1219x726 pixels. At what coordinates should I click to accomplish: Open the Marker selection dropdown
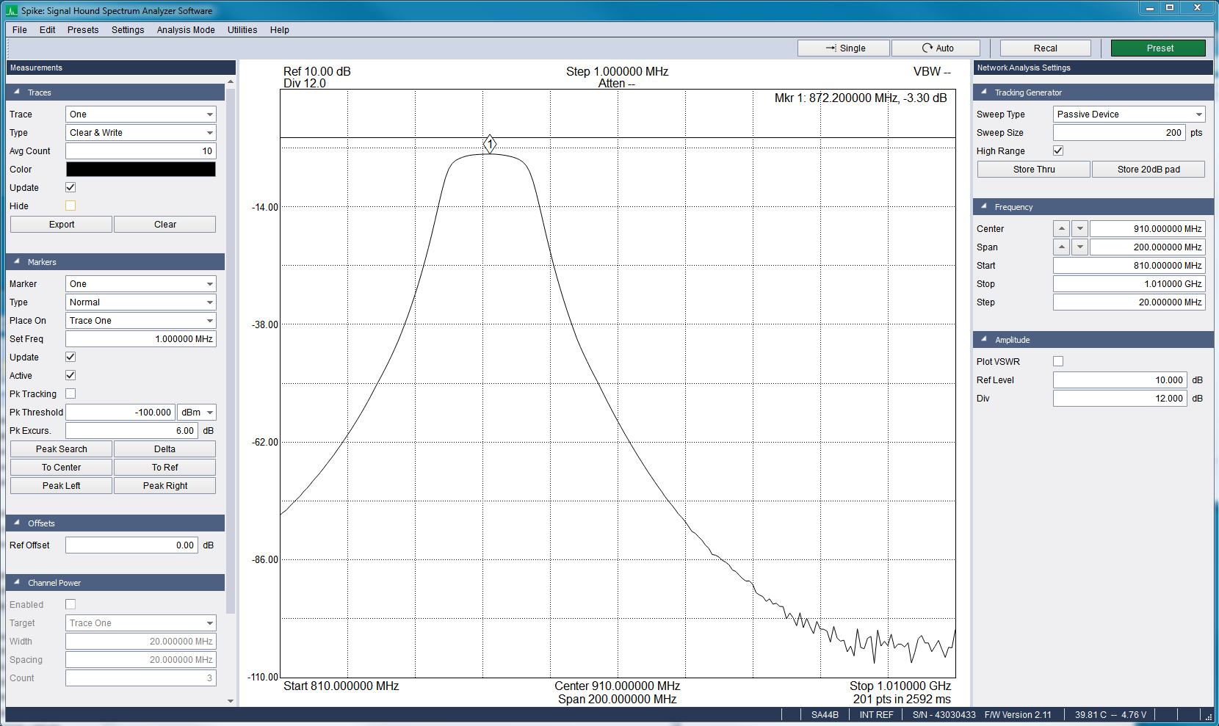(x=141, y=284)
